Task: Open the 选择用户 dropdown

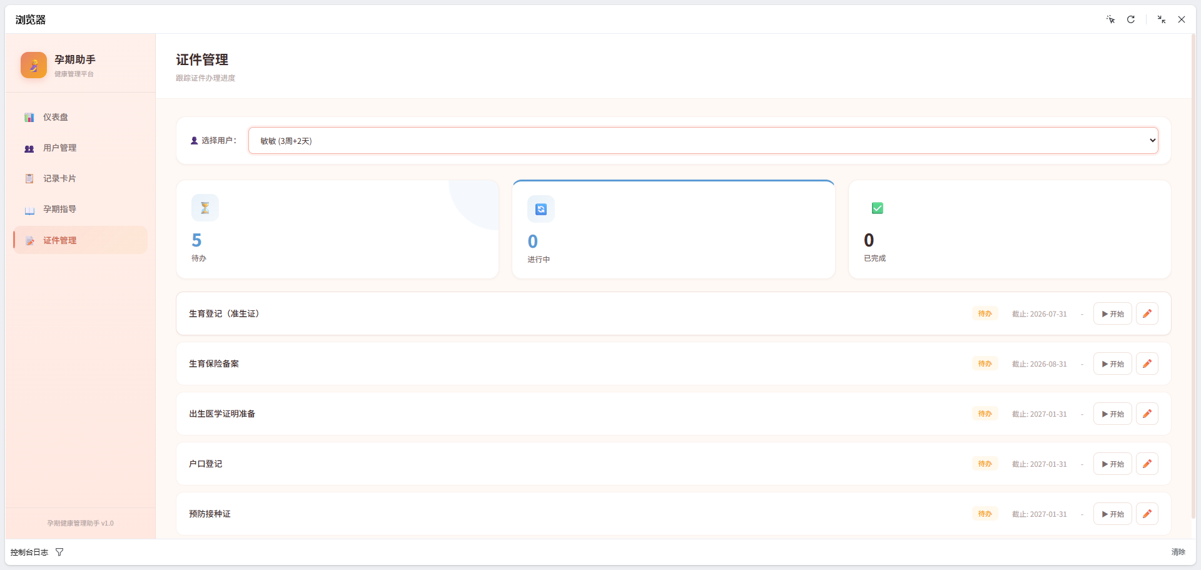Action: click(x=703, y=141)
